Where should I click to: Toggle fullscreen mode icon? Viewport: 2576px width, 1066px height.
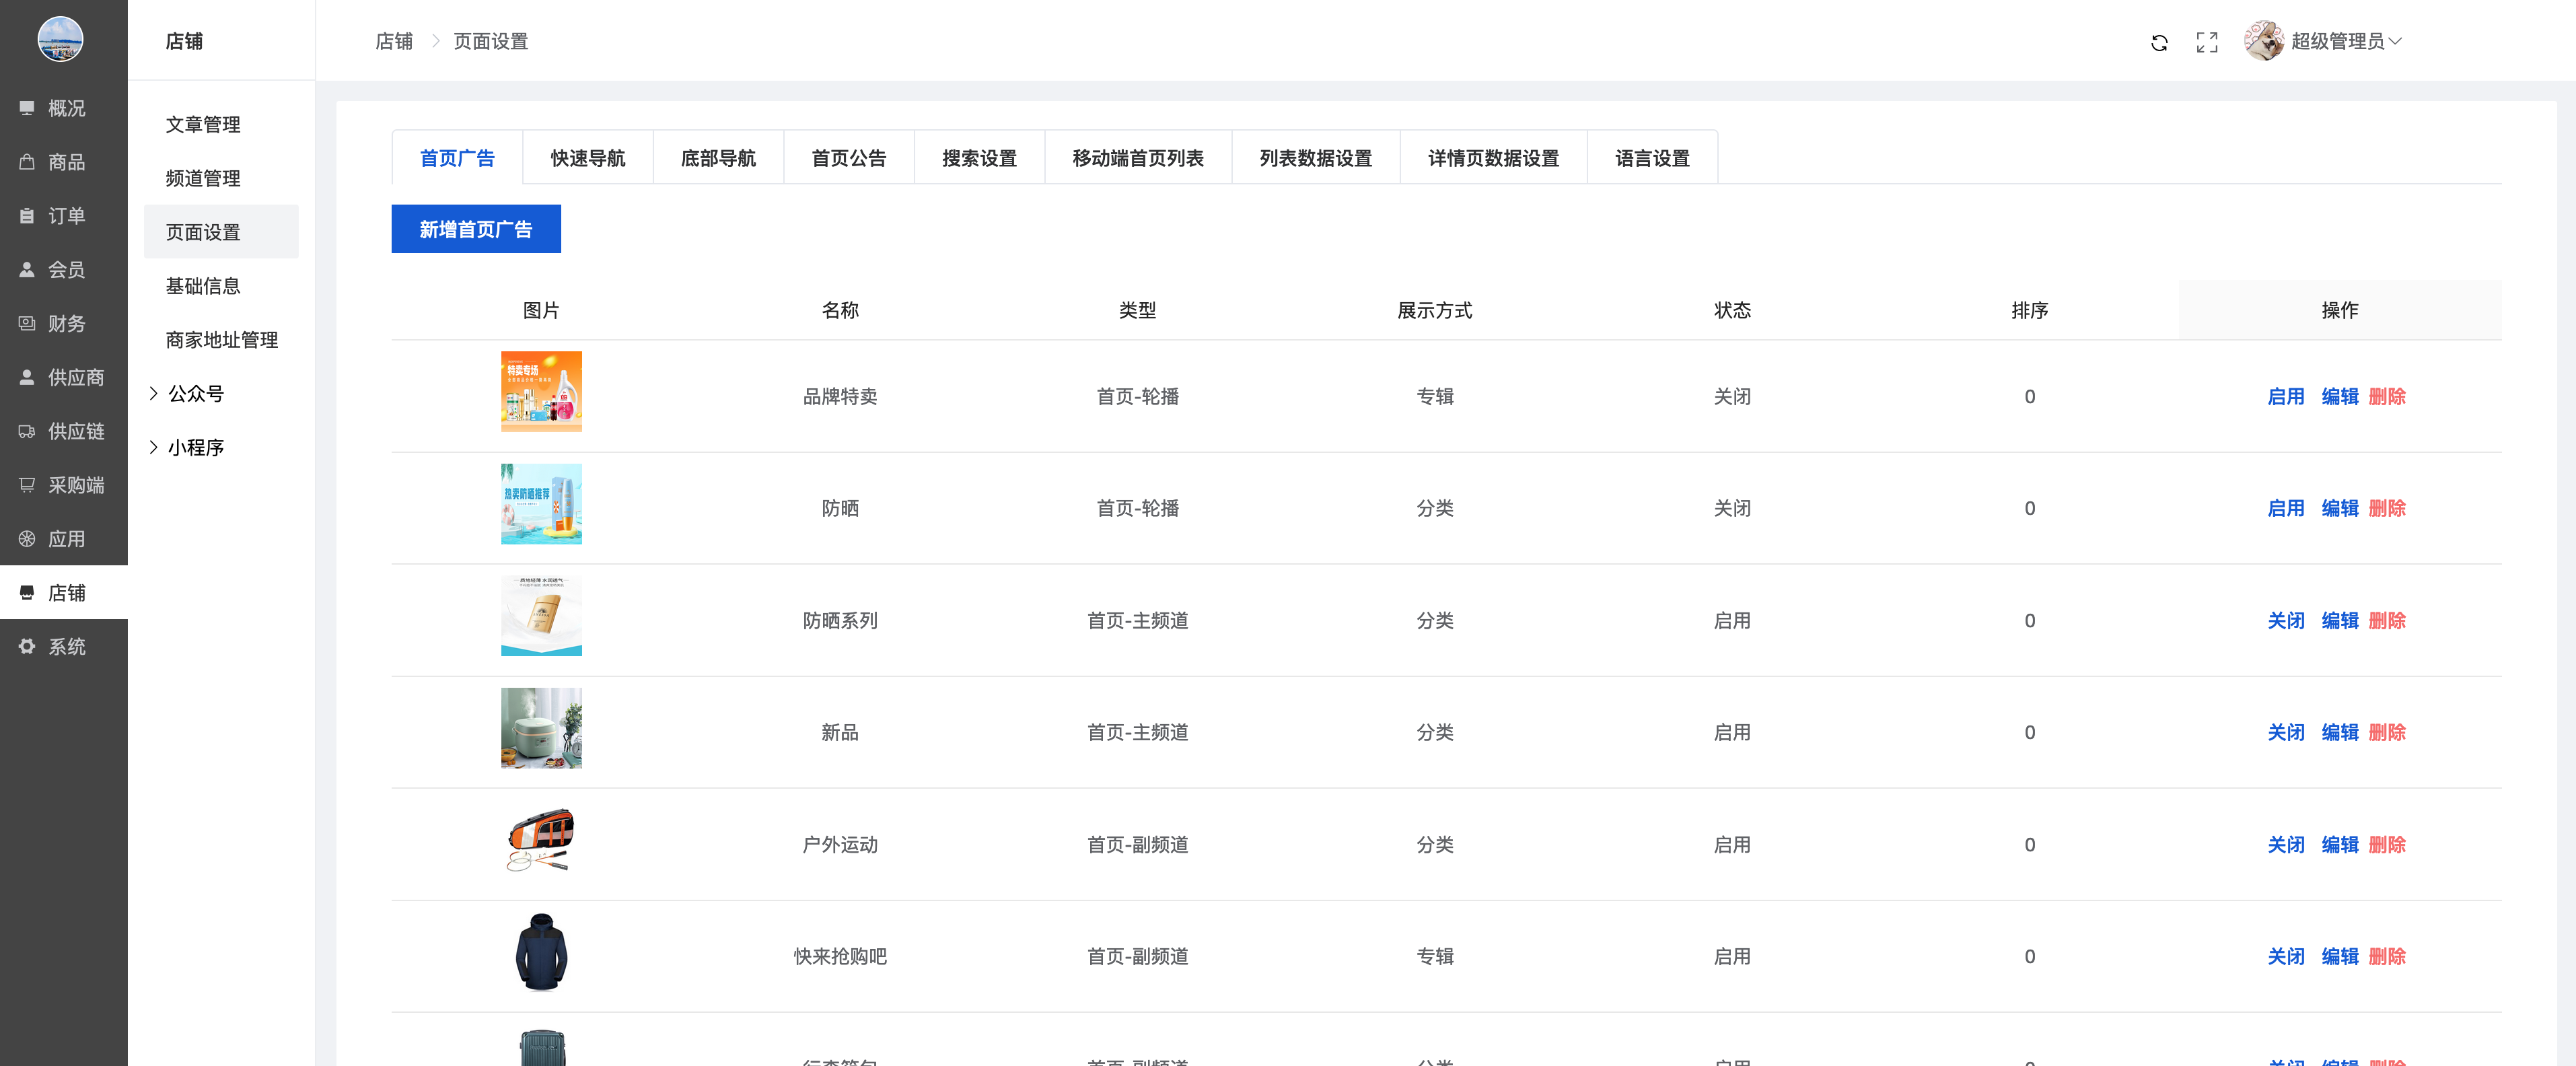click(x=2206, y=42)
